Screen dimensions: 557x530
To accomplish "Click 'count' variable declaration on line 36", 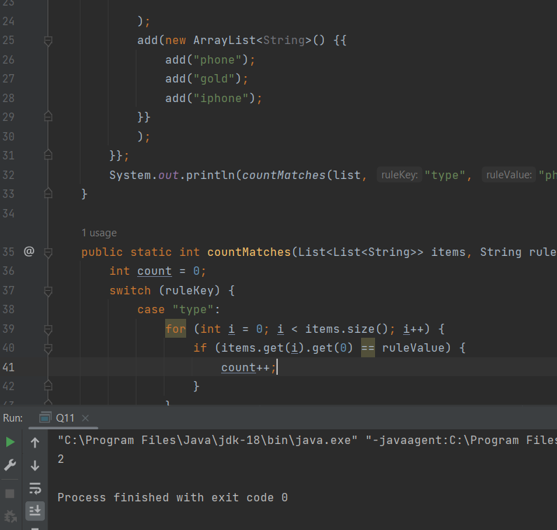I will [x=154, y=271].
